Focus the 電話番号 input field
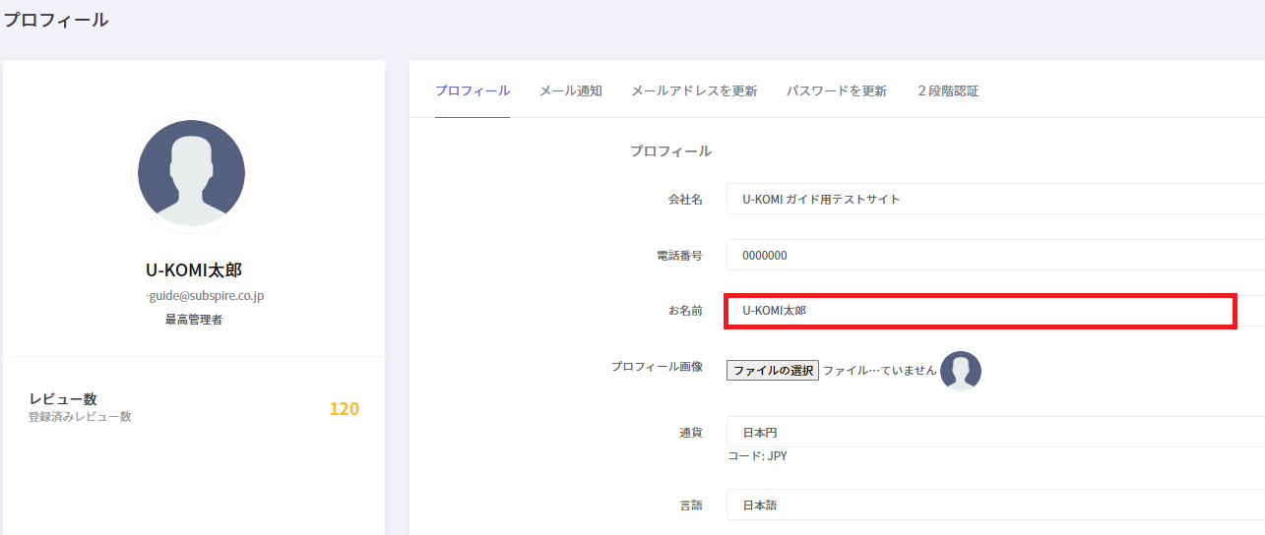1265x535 pixels. pyautogui.click(x=994, y=256)
